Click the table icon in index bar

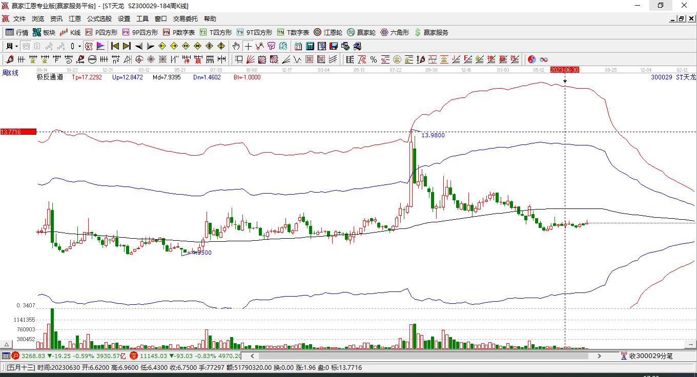pyautogui.click(x=6, y=355)
